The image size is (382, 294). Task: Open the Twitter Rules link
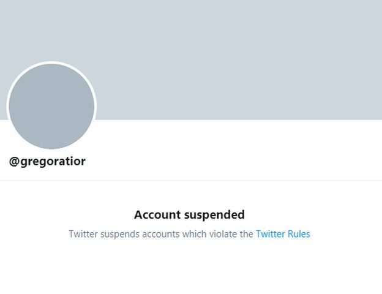pos(283,234)
